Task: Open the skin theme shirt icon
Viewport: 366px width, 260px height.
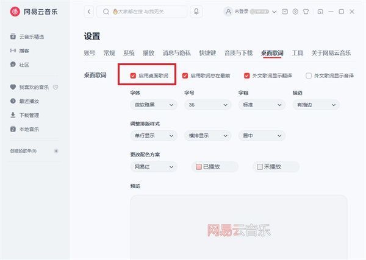Action: (x=306, y=12)
